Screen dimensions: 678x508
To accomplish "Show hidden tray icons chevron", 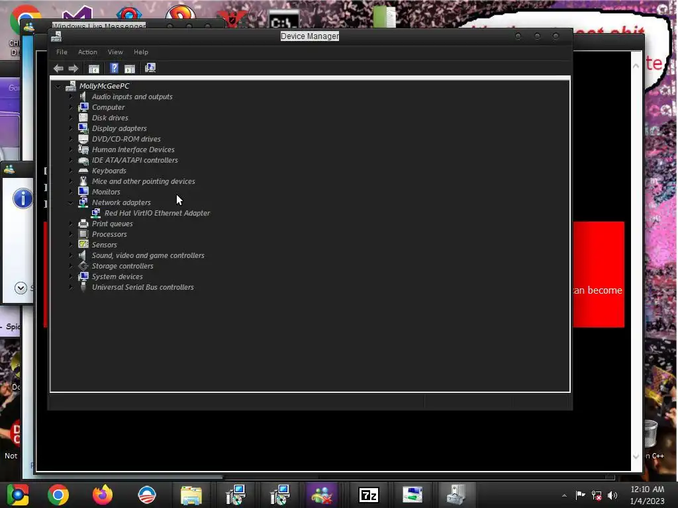I will (564, 495).
